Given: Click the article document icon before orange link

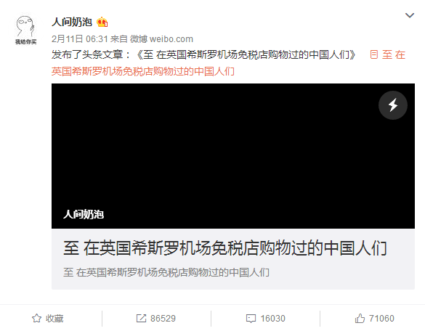Looking at the screenshot, I should pyautogui.click(x=374, y=54).
